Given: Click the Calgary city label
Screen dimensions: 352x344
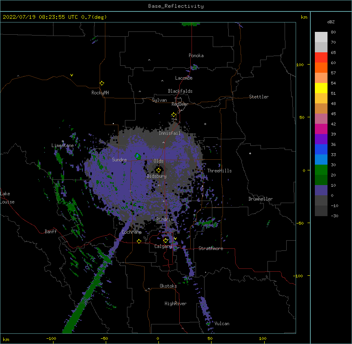Looking at the screenshot, I should coord(163,246).
